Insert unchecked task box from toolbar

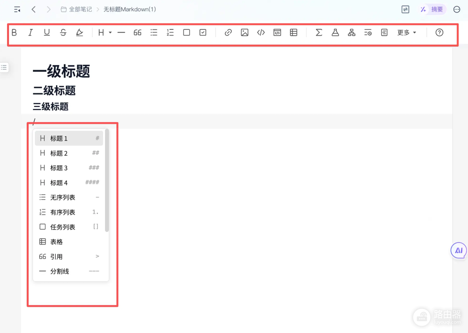pyautogui.click(x=187, y=33)
